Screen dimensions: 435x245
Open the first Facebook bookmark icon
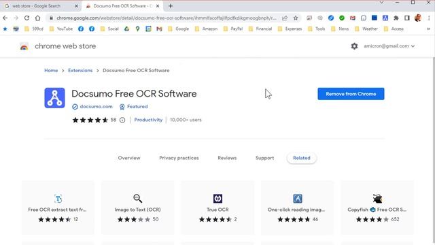[x=81, y=29]
